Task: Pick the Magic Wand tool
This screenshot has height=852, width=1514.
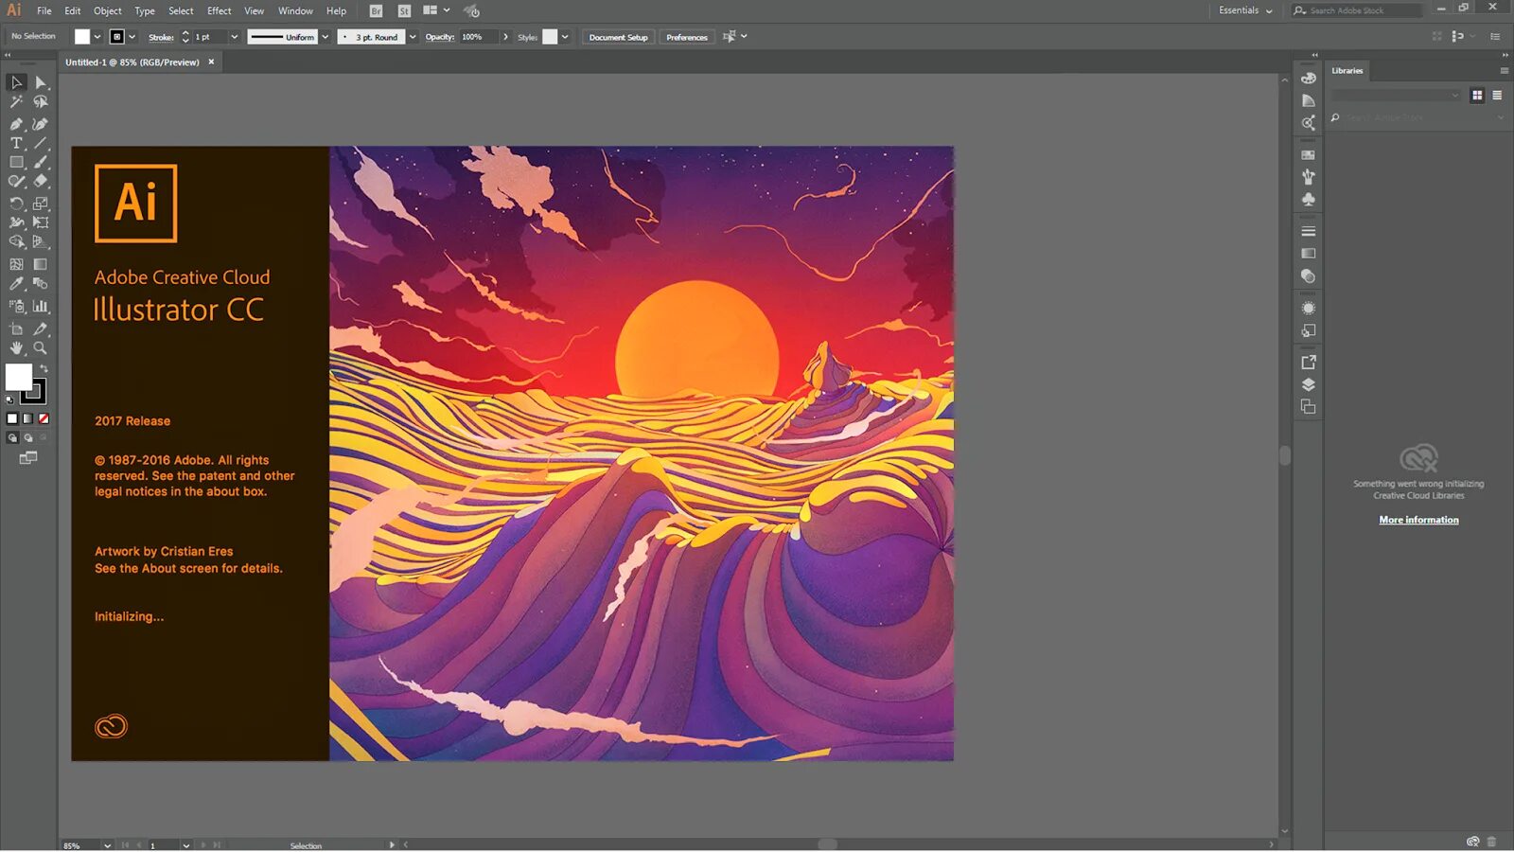Action: [x=16, y=102]
